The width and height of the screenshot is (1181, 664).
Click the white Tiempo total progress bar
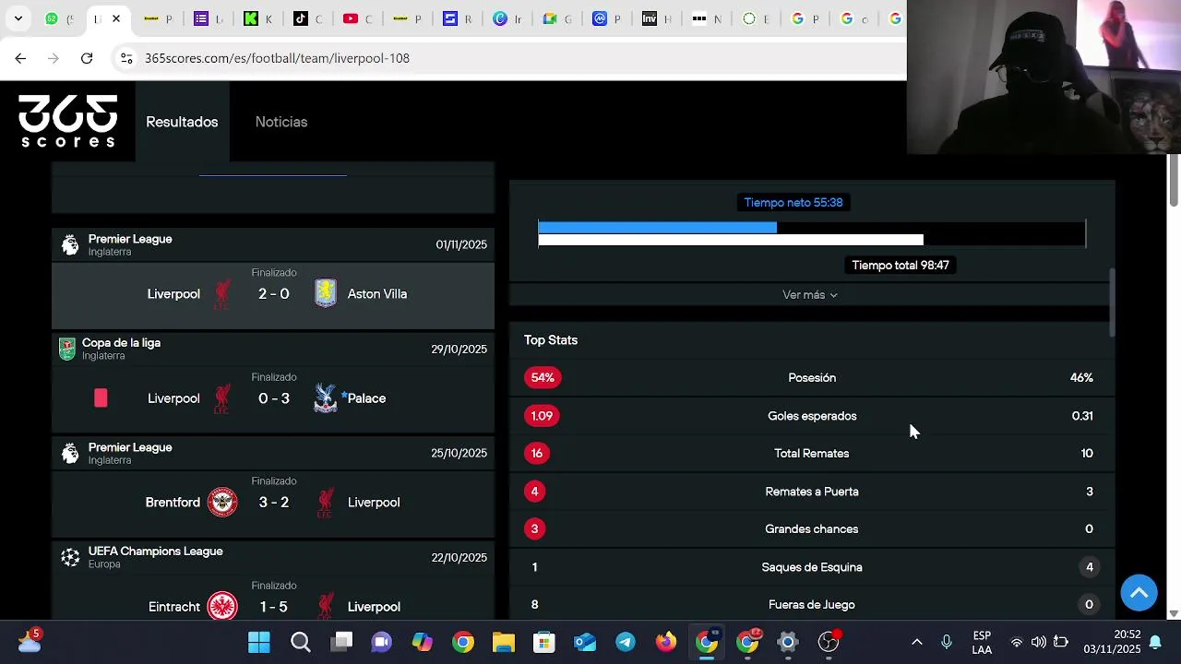click(x=731, y=240)
